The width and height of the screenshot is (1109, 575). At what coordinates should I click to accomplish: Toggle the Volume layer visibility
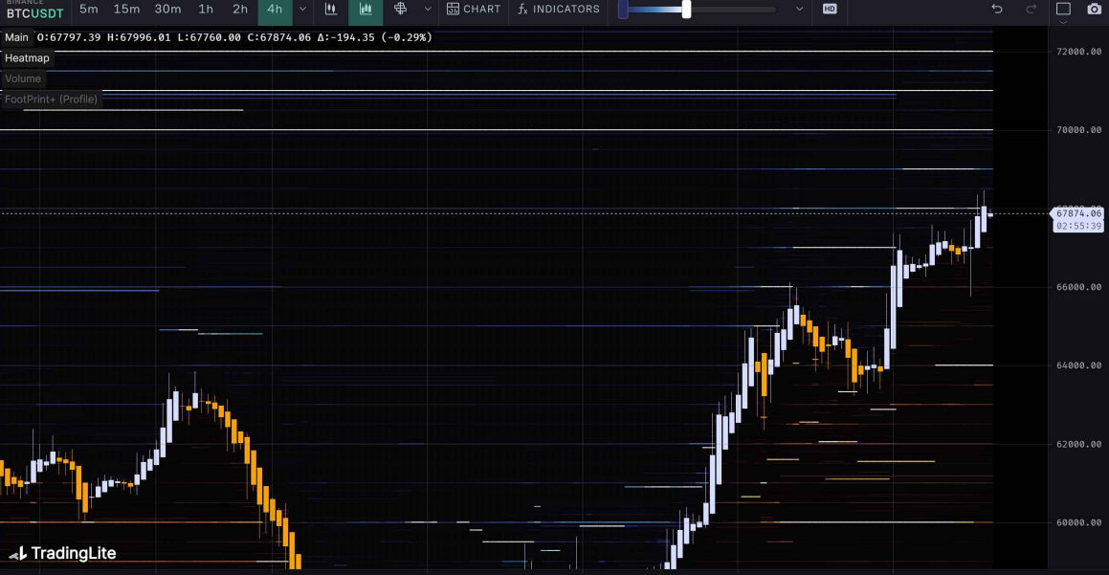23,78
